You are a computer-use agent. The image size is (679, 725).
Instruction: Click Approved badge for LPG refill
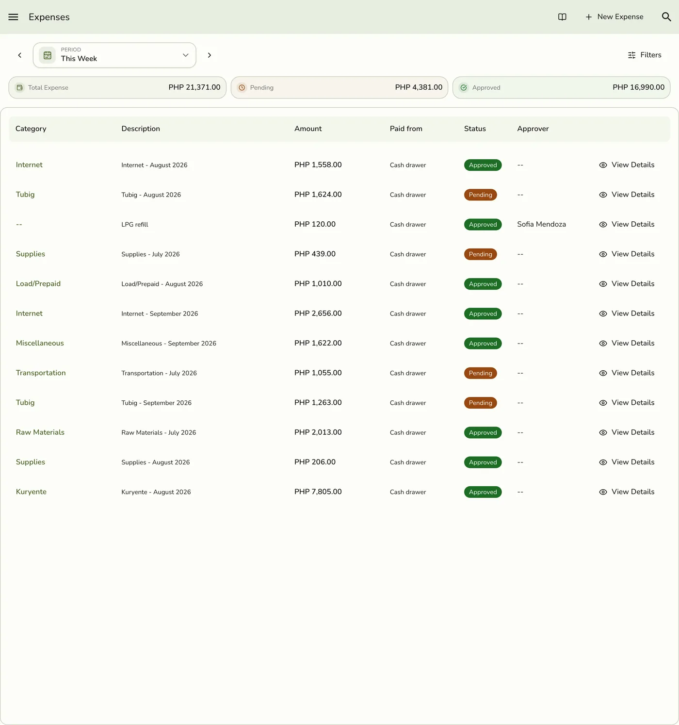pyautogui.click(x=483, y=225)
